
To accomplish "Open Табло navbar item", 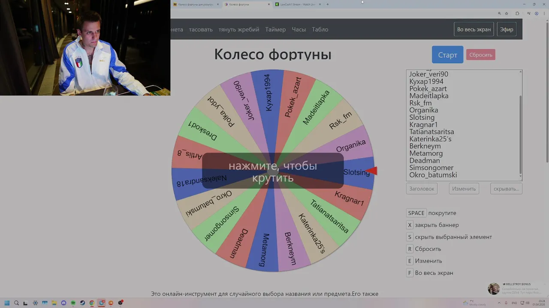I will 320,30.
